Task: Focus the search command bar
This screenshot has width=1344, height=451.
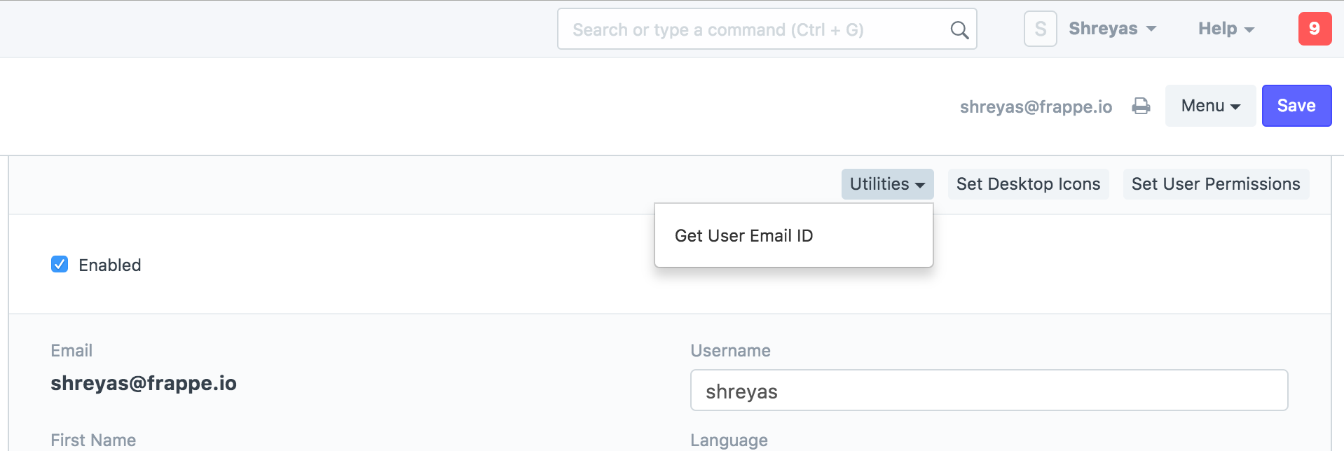Action: coord(750,29)
